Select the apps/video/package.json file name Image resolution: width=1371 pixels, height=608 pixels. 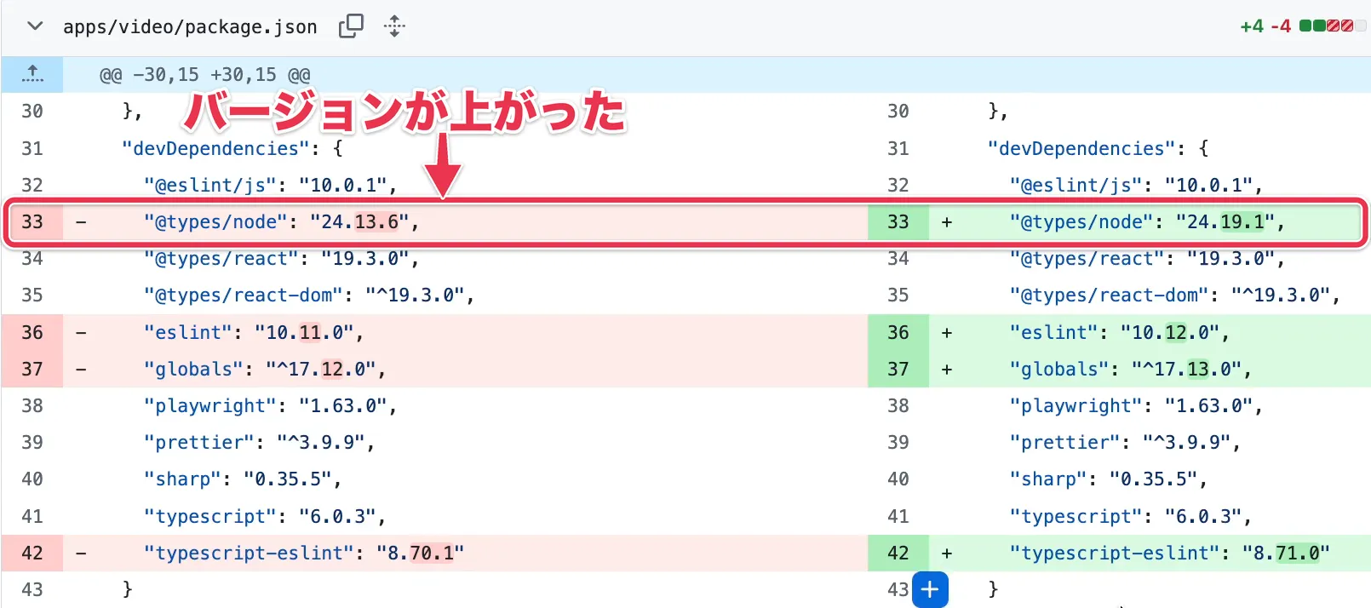[x=190, y=27]
